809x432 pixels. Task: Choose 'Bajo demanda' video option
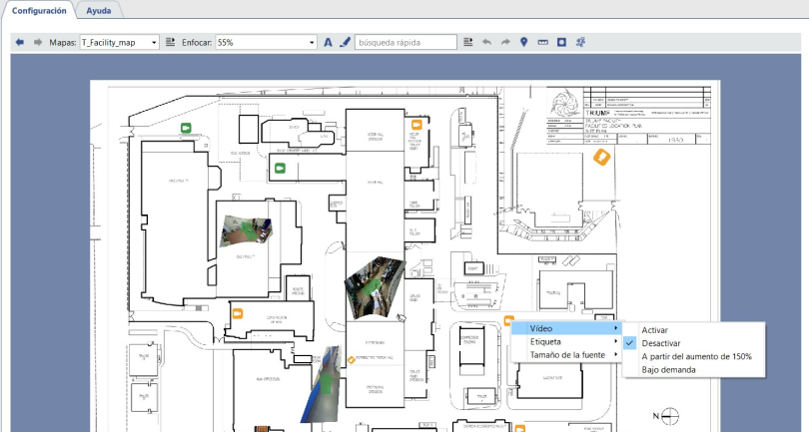667,370
